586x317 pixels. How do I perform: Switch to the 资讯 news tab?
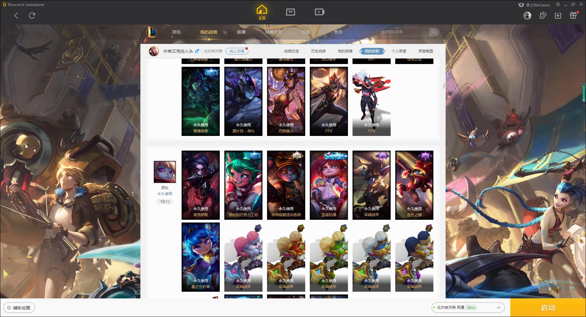point(176,32)
